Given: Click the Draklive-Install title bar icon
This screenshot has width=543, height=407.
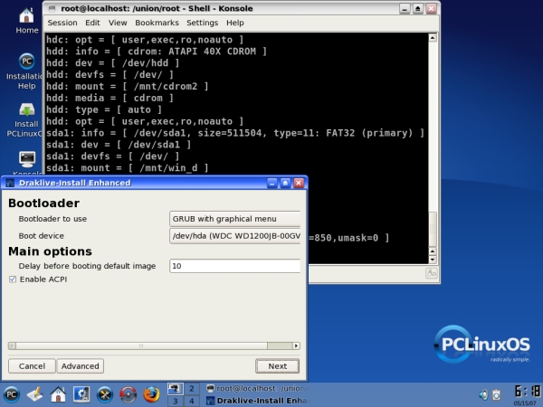Looking at the screenshot, I should tap(10, 183).
